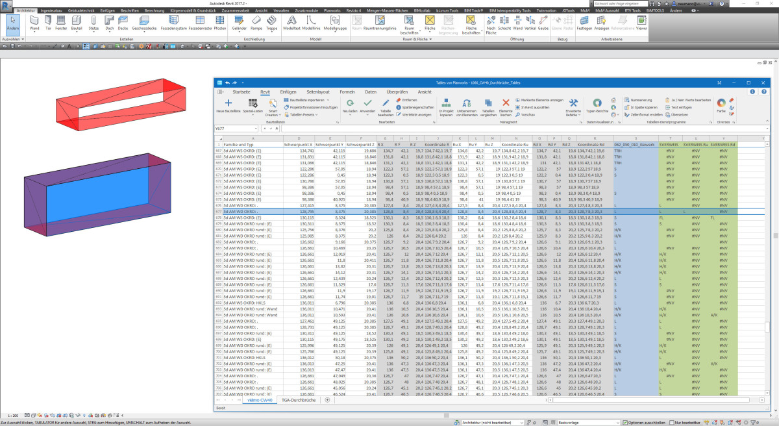
Task: Click the Entfernen button
Action: pyautogui.click(x=406, y=101)
